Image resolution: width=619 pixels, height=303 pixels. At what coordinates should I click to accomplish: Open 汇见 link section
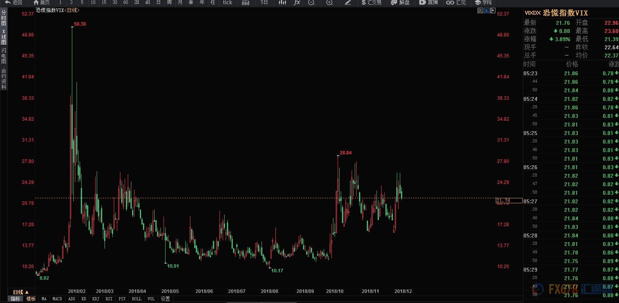click(x=456, y=2)
